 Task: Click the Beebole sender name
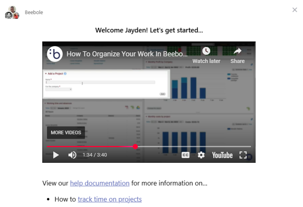click(x=34, y=12)
